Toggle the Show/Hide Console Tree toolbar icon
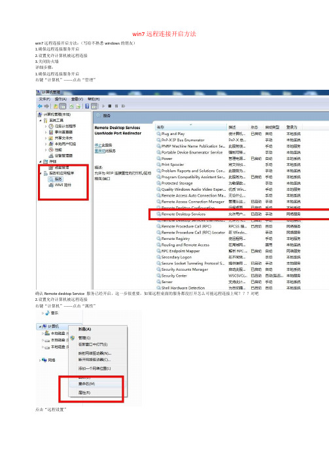 pyautogui.click(x=63, y=106)
